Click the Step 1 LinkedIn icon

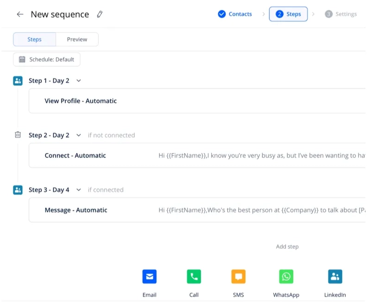pyautogui.click(x=18, y=81)
